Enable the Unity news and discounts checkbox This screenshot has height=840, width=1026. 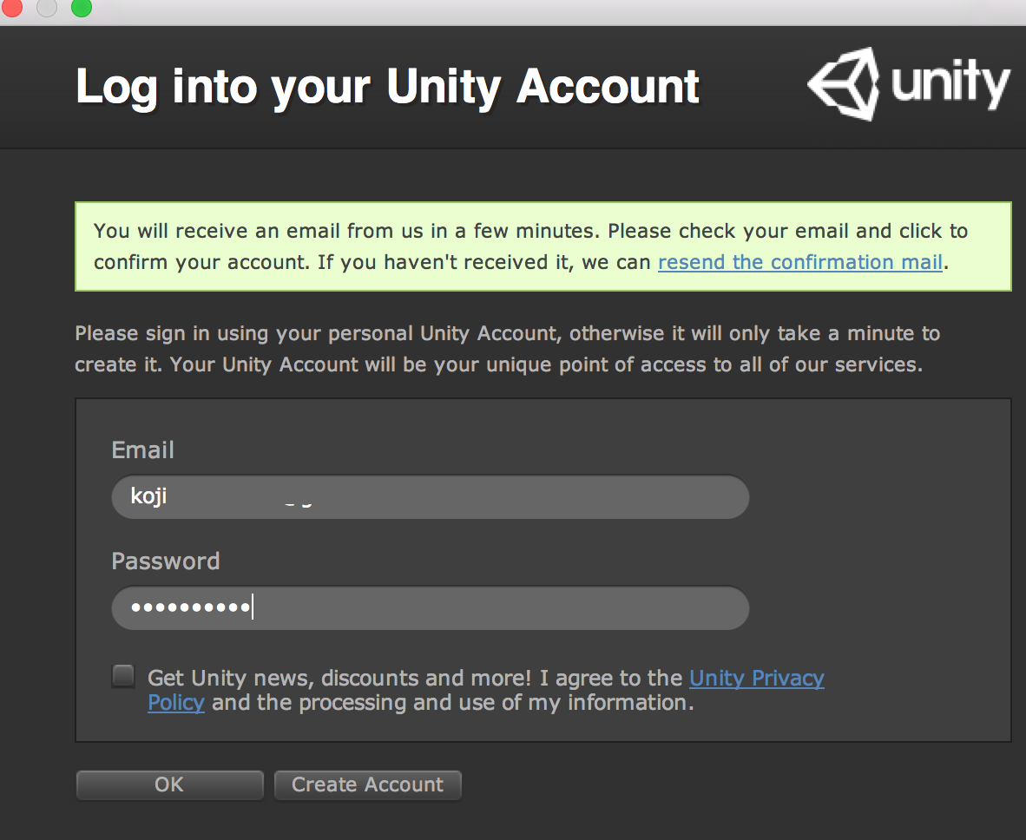tap(123, 676)
